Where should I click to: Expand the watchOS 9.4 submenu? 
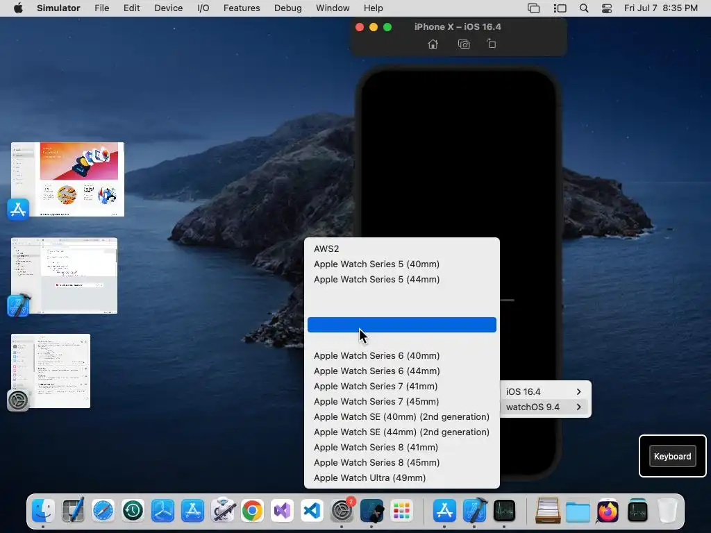pos(544,407)
